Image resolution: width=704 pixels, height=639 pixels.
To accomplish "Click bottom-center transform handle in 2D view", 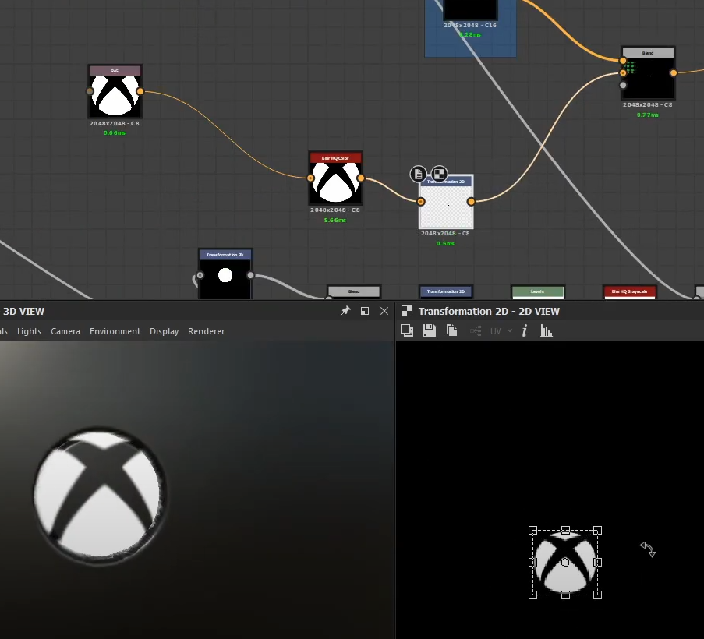I will click(x=565, y=595).
